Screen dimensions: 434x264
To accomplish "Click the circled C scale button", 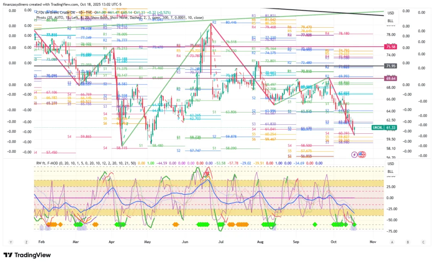I will pos(423,242).
